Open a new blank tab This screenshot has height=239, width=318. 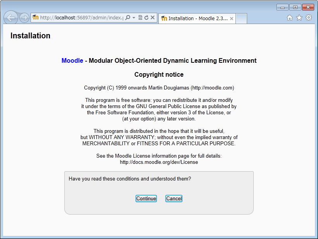pyautogui.click(x=241, y=19)
